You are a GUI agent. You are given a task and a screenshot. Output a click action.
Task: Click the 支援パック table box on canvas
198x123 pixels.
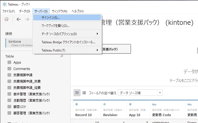tap(116, 49)
